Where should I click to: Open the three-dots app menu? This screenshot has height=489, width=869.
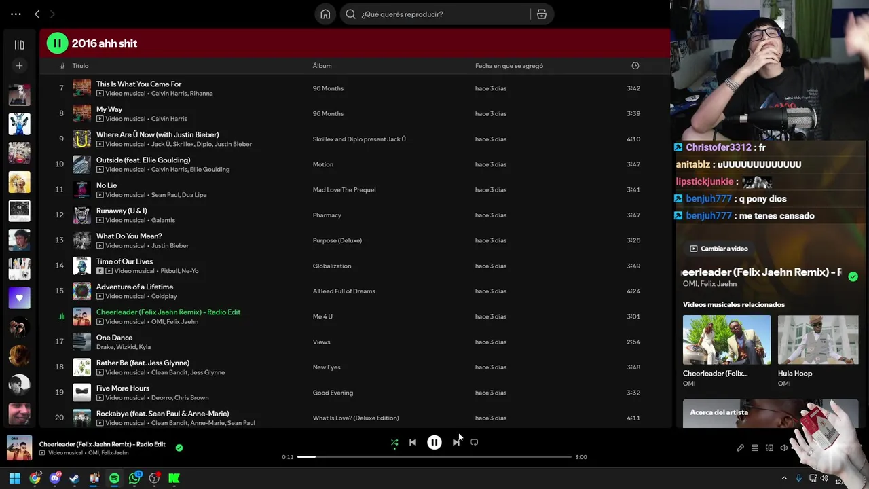click(16, 14)
